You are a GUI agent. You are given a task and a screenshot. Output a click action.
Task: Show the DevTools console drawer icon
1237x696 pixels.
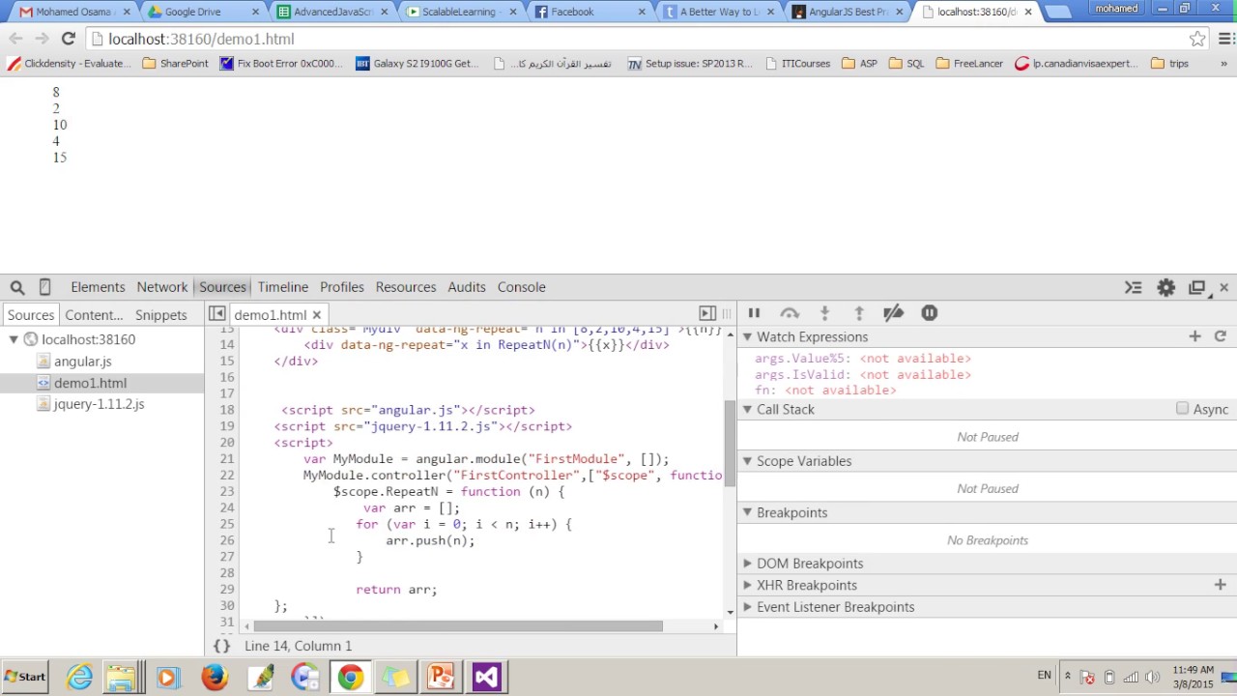coord(1134,287)
